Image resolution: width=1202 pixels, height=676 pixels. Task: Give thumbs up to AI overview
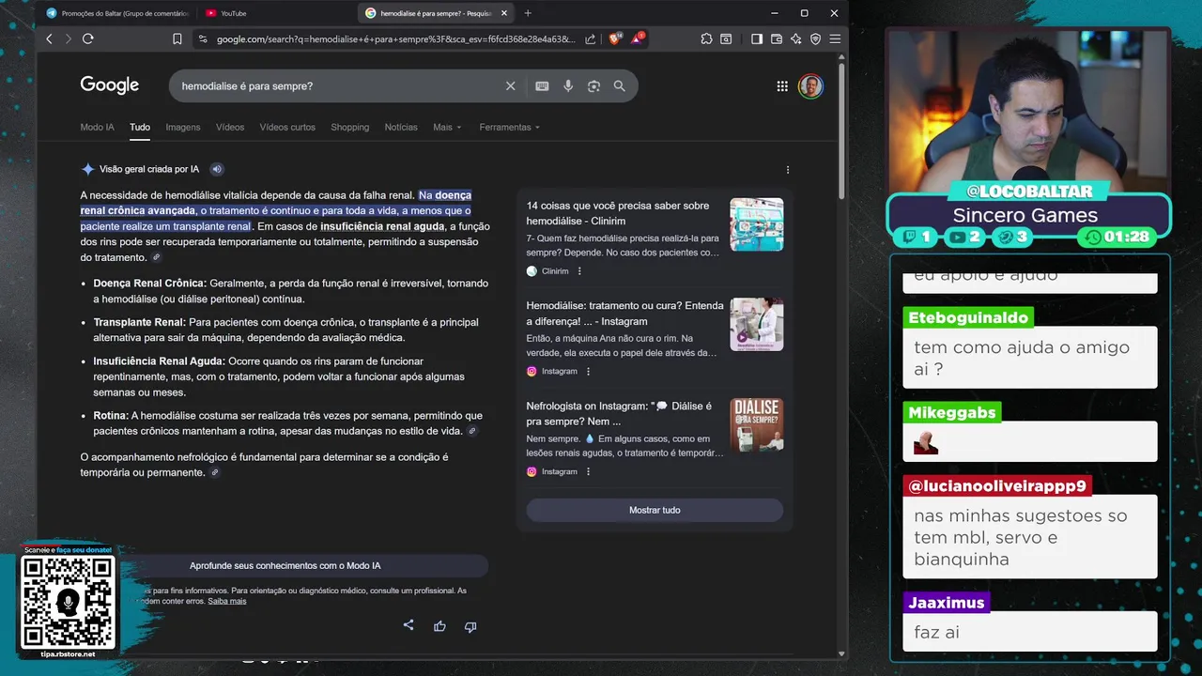point(439,626)
